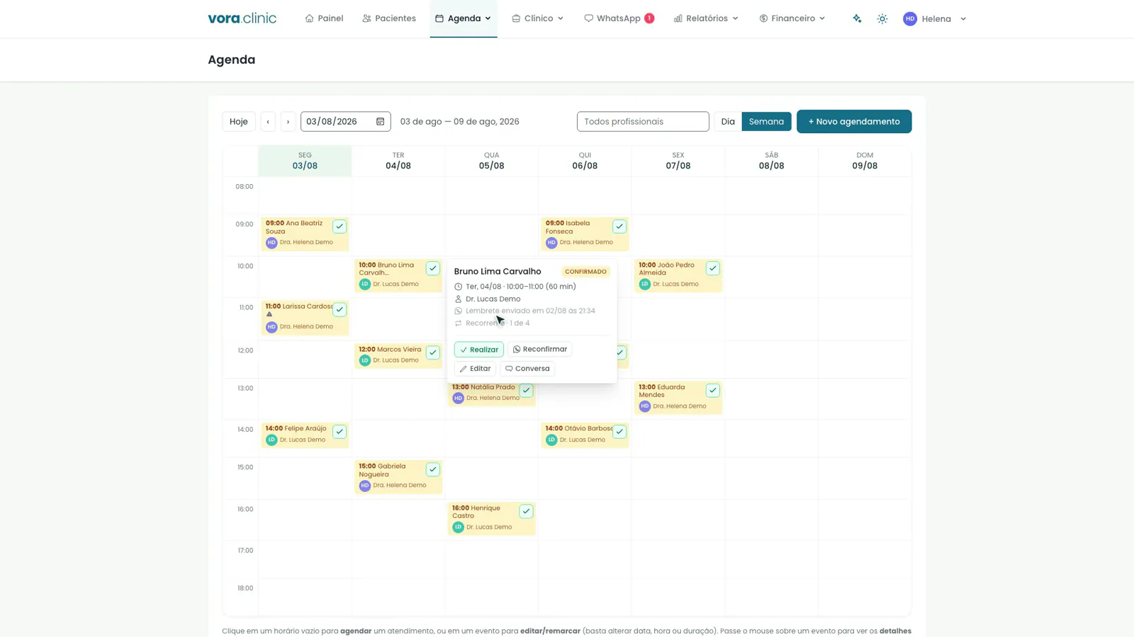
Task: Click the Hoje button
Action: [239, 122]
